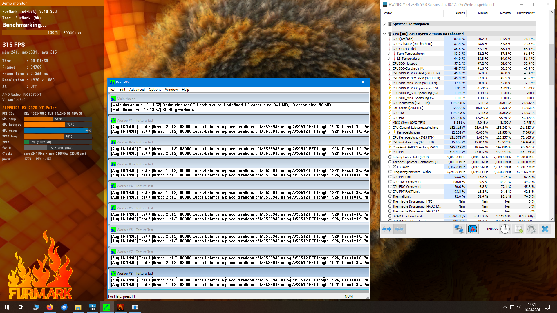Expand Kern-Temperaturen subtree
The width and height of the screenshot is (557, 313).
(x=389, y=54)
